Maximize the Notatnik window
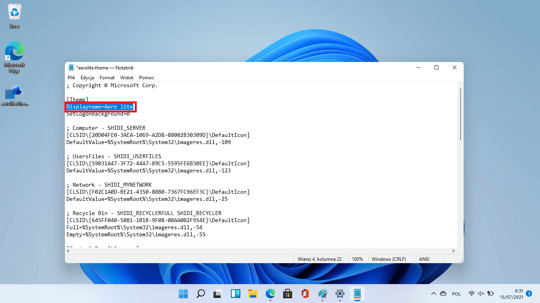 pos(436,67)
